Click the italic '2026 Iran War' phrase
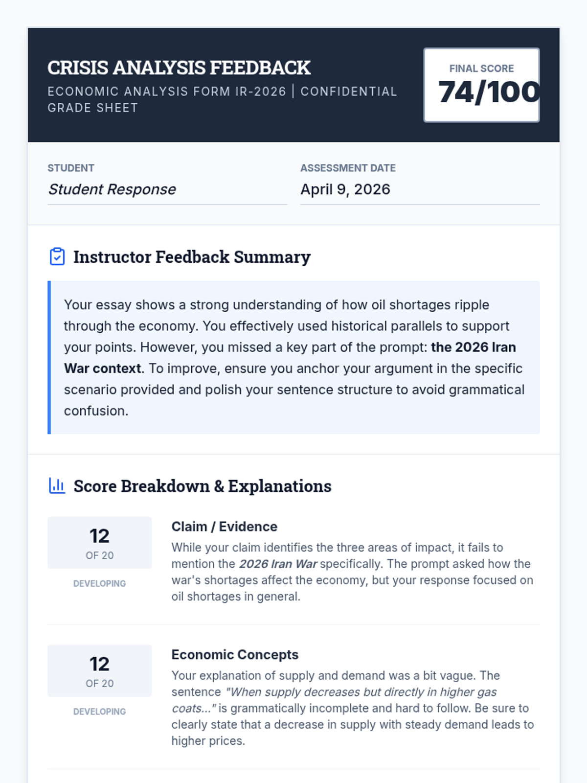The width and height of the screenshot is (587, 783). pos(278,564)
